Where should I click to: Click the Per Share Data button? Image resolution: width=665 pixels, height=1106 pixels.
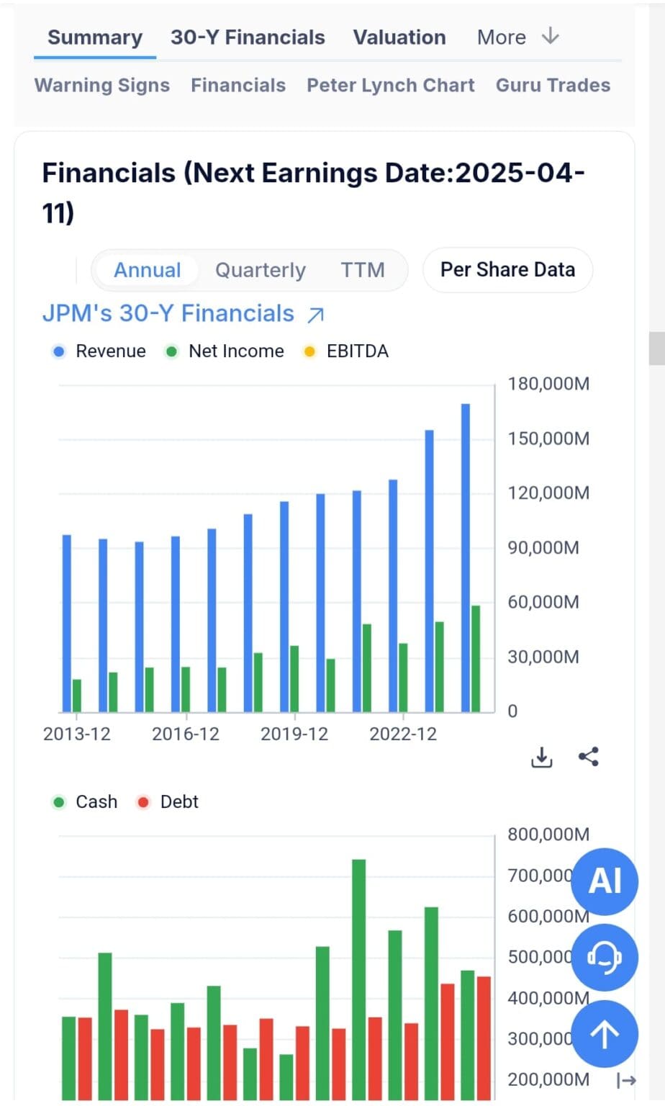tap(507, 270)
